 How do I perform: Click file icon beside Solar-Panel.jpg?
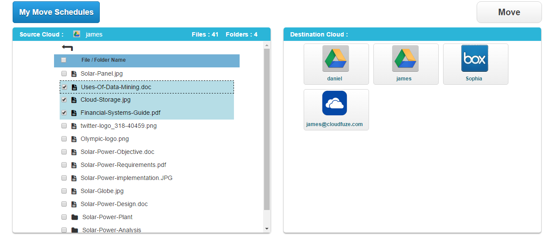[74, 74]
